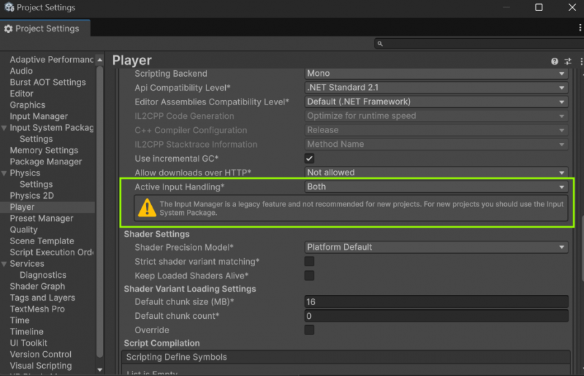Click the magnifier icon in search field

(x=380, y=44)
